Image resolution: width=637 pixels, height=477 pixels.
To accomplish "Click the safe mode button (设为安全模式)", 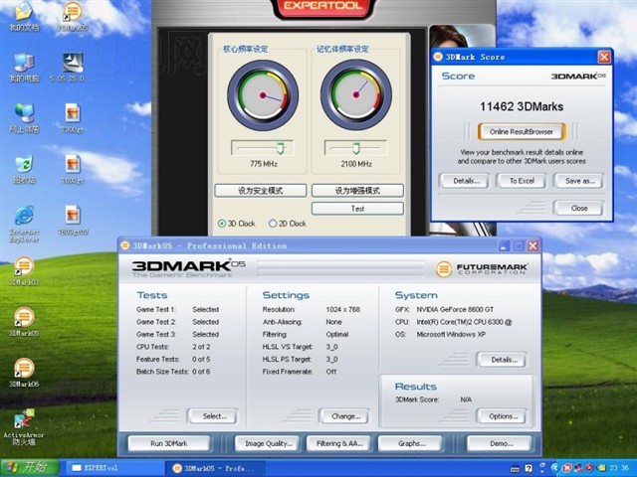I will [x=261, y=191].
